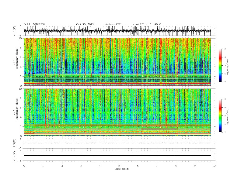Click time axis tick label "10"
This screenshot has width=241, height=186.
point(214,166)
